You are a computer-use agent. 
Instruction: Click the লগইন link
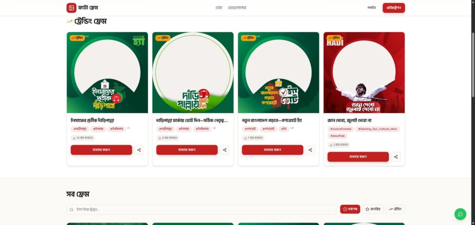372,8
